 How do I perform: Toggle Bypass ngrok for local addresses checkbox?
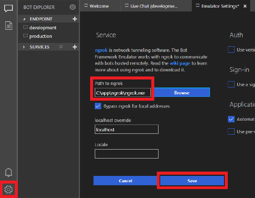98,106
